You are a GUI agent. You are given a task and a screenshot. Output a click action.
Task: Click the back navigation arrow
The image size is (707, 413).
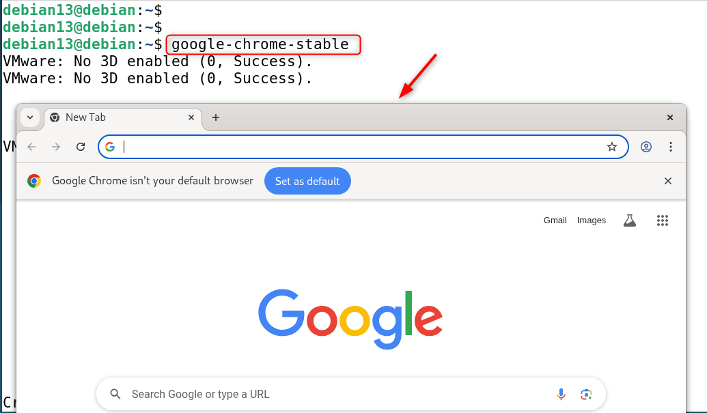pos(31,147)
